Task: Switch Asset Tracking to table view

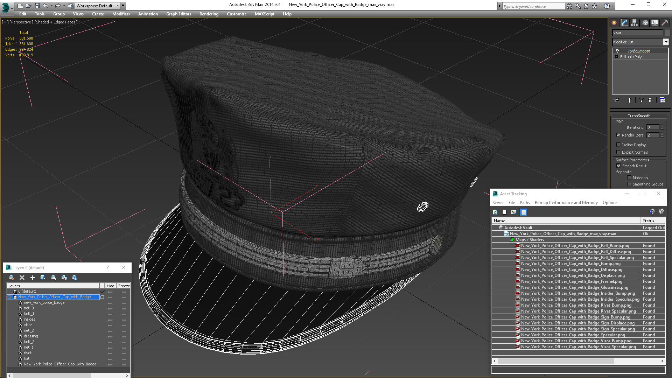Action: pyautogui.click(x=524, y=212)
